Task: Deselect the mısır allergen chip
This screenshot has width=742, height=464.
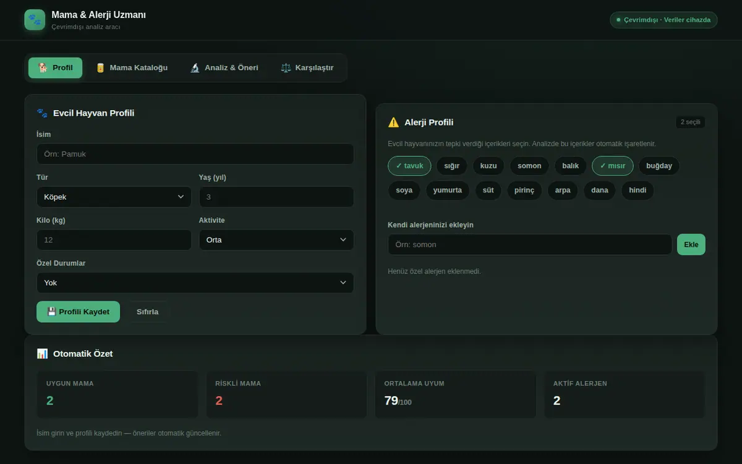Action: [613, 166]
